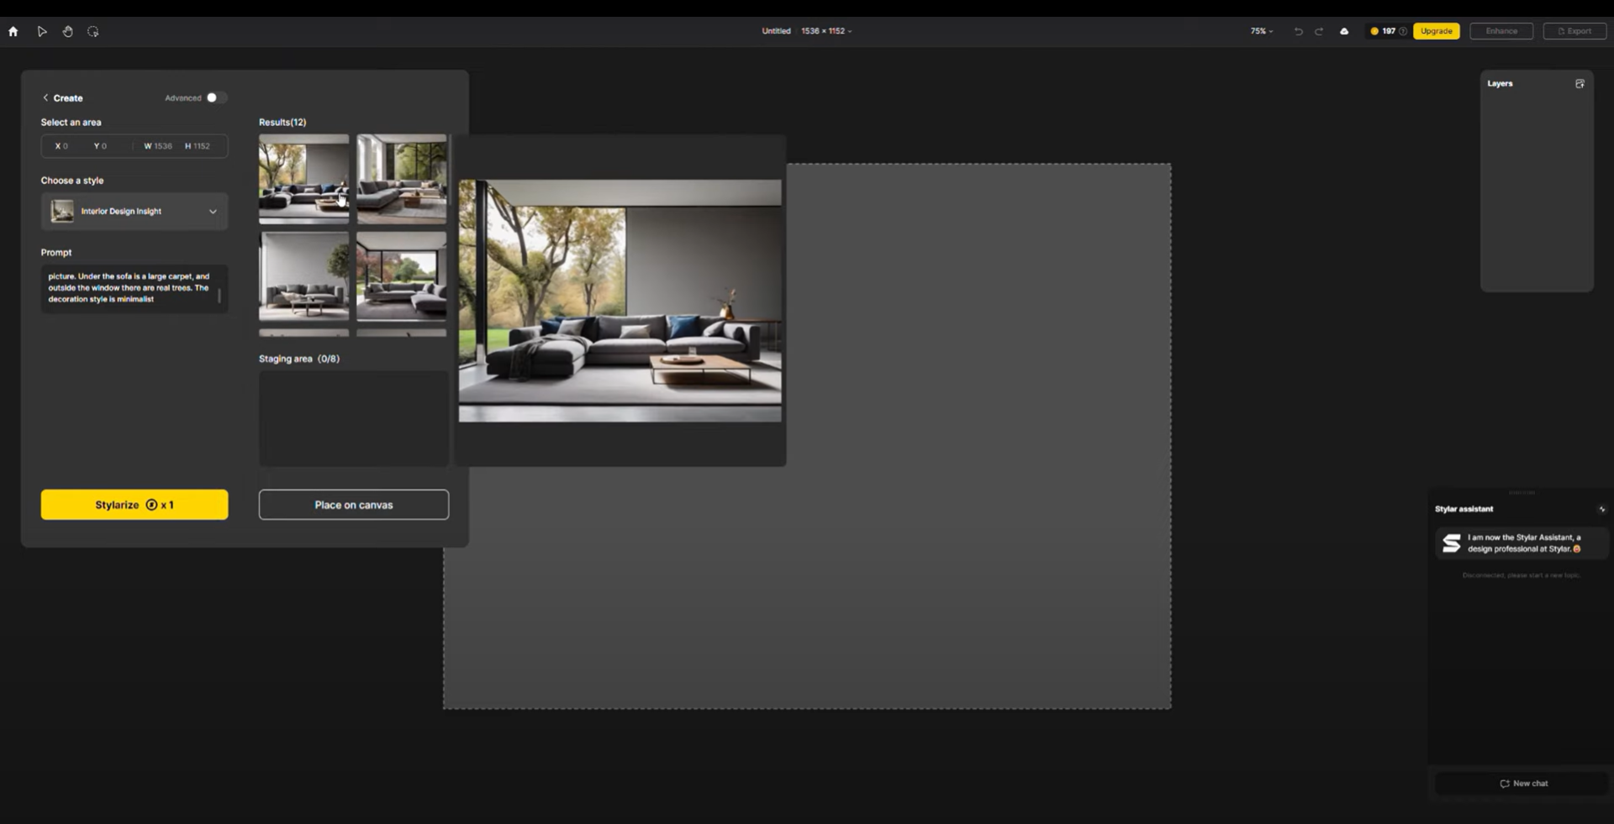The height and width of the screenshot is (824, 1614).
Task: Choose the lasso selection tool
Action: pos(93,32)
